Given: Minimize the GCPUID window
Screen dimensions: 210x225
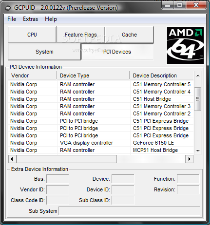Looking at the screenshot, I should [x=168, y=5].
